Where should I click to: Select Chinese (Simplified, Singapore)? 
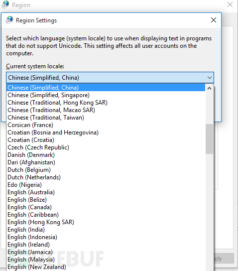[106, 95]
